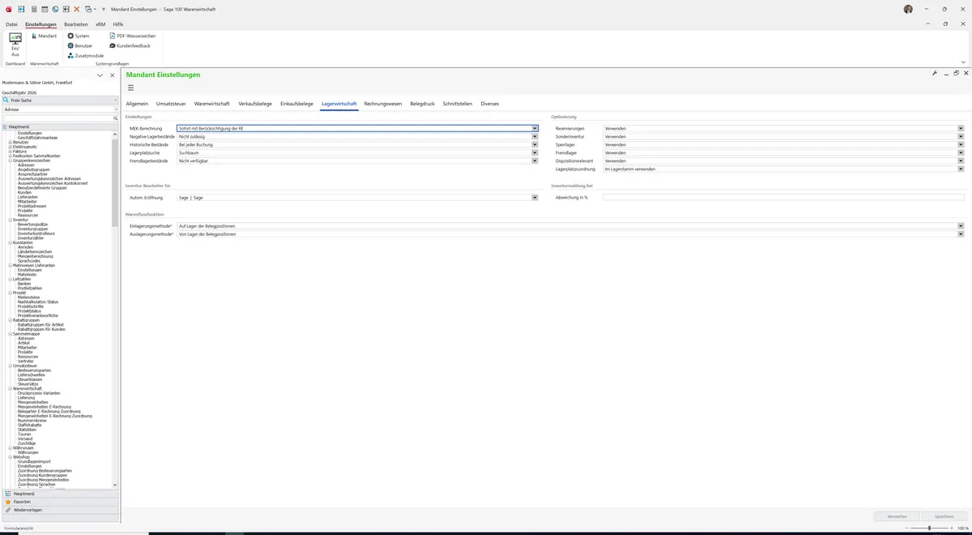Open the Lagerplatzzuordnung dropdown
This screenshot has height=535, width=972.
[x=961, y=169]
